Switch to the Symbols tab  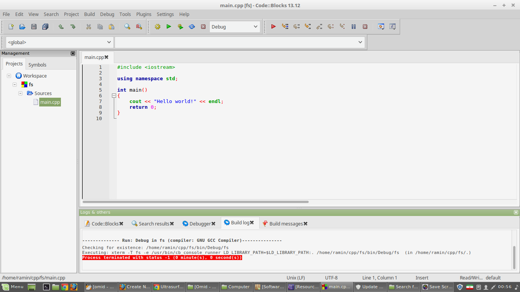(37, 65)
